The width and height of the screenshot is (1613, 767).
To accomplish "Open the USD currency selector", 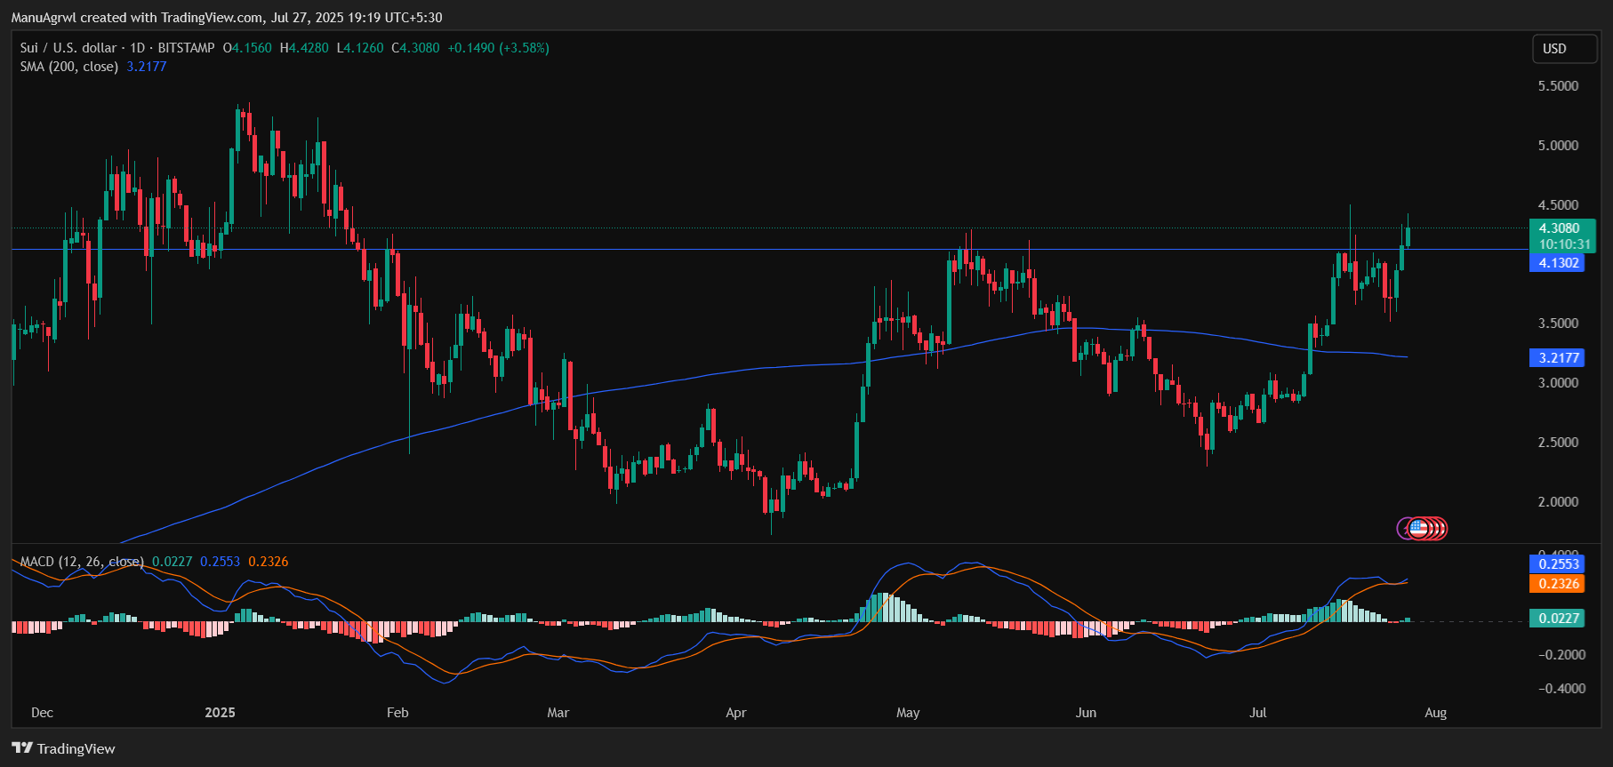I will pos(1564,49).
